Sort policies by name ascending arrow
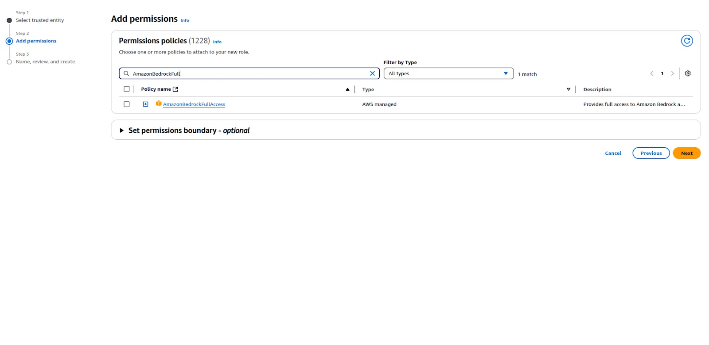The width and height of the screenshot is (709, 345). coord(347,89)
